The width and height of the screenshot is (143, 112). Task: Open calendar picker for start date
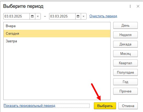32,16
